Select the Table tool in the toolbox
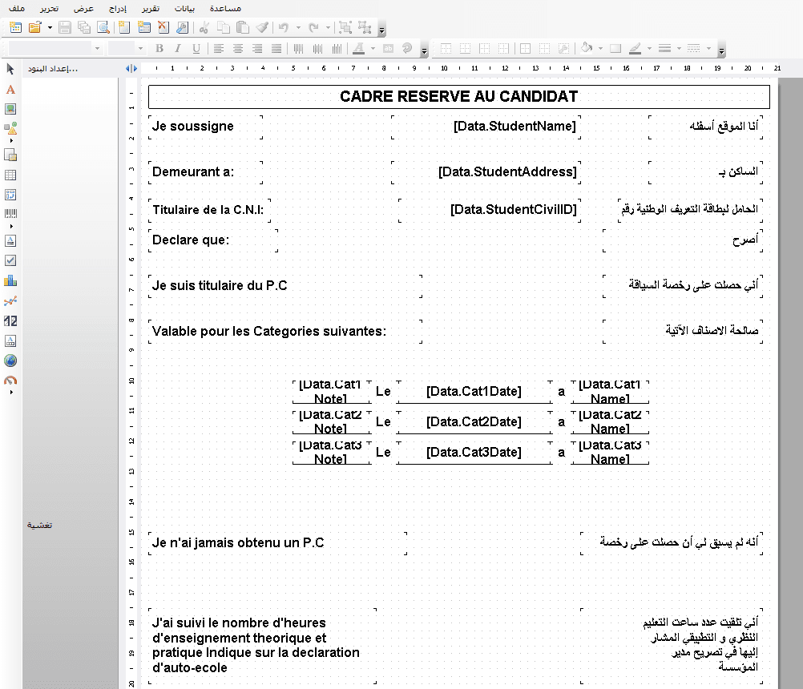Image resolution: width=803 pixels, height=689 pixels. 10,175
